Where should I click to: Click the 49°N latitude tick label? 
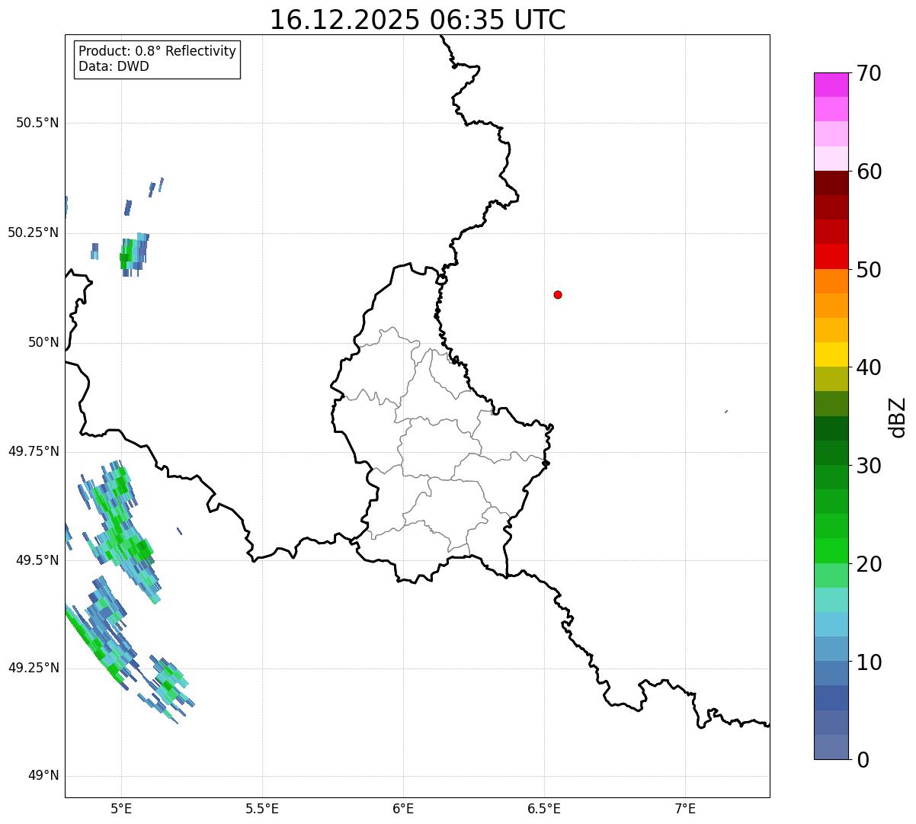click(x=43, y=776)
